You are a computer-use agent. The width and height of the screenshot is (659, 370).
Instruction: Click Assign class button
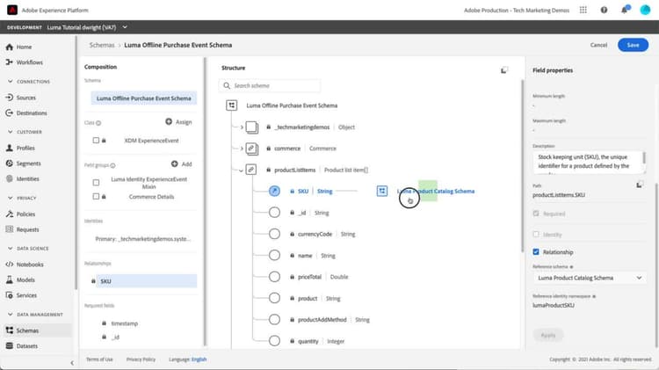pyautogui.click(x=178, y=122)
